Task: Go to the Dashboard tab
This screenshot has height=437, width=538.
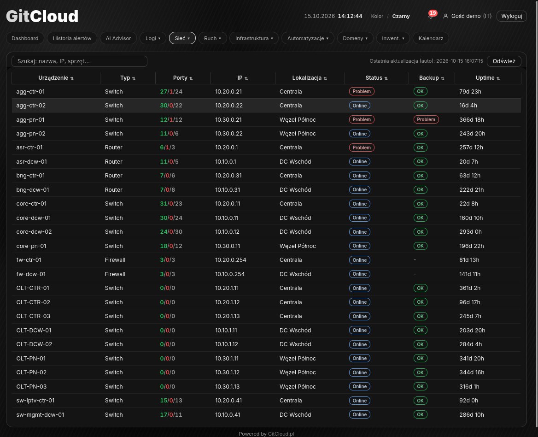Action: [x=25, y=38]
